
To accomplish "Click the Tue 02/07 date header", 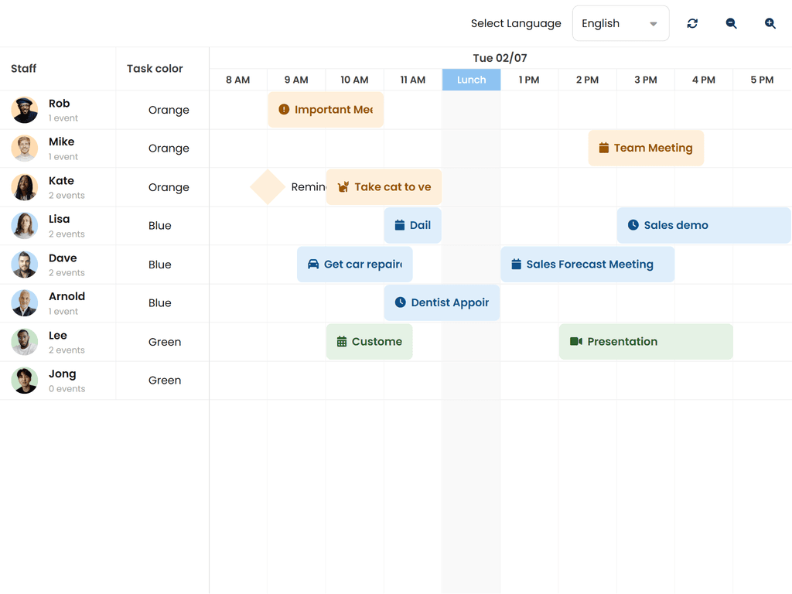I will point(500,57).
